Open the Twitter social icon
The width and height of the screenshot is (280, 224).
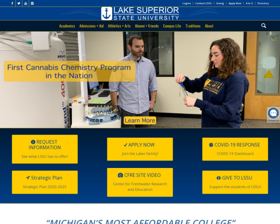coord(19,3)
